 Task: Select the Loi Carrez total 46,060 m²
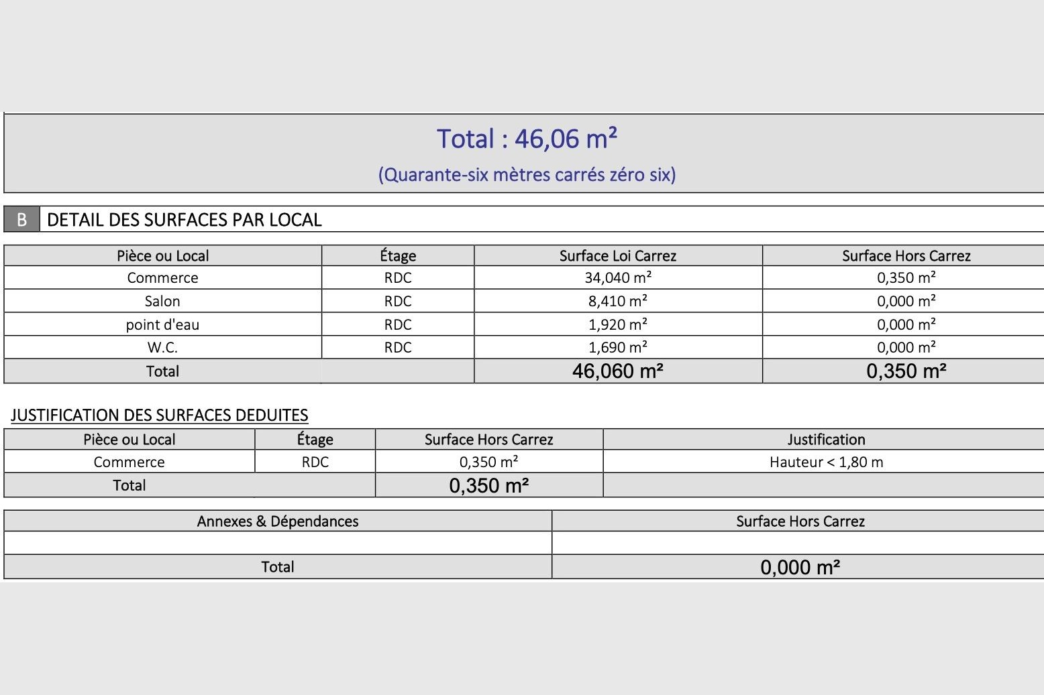click(618, 371)
